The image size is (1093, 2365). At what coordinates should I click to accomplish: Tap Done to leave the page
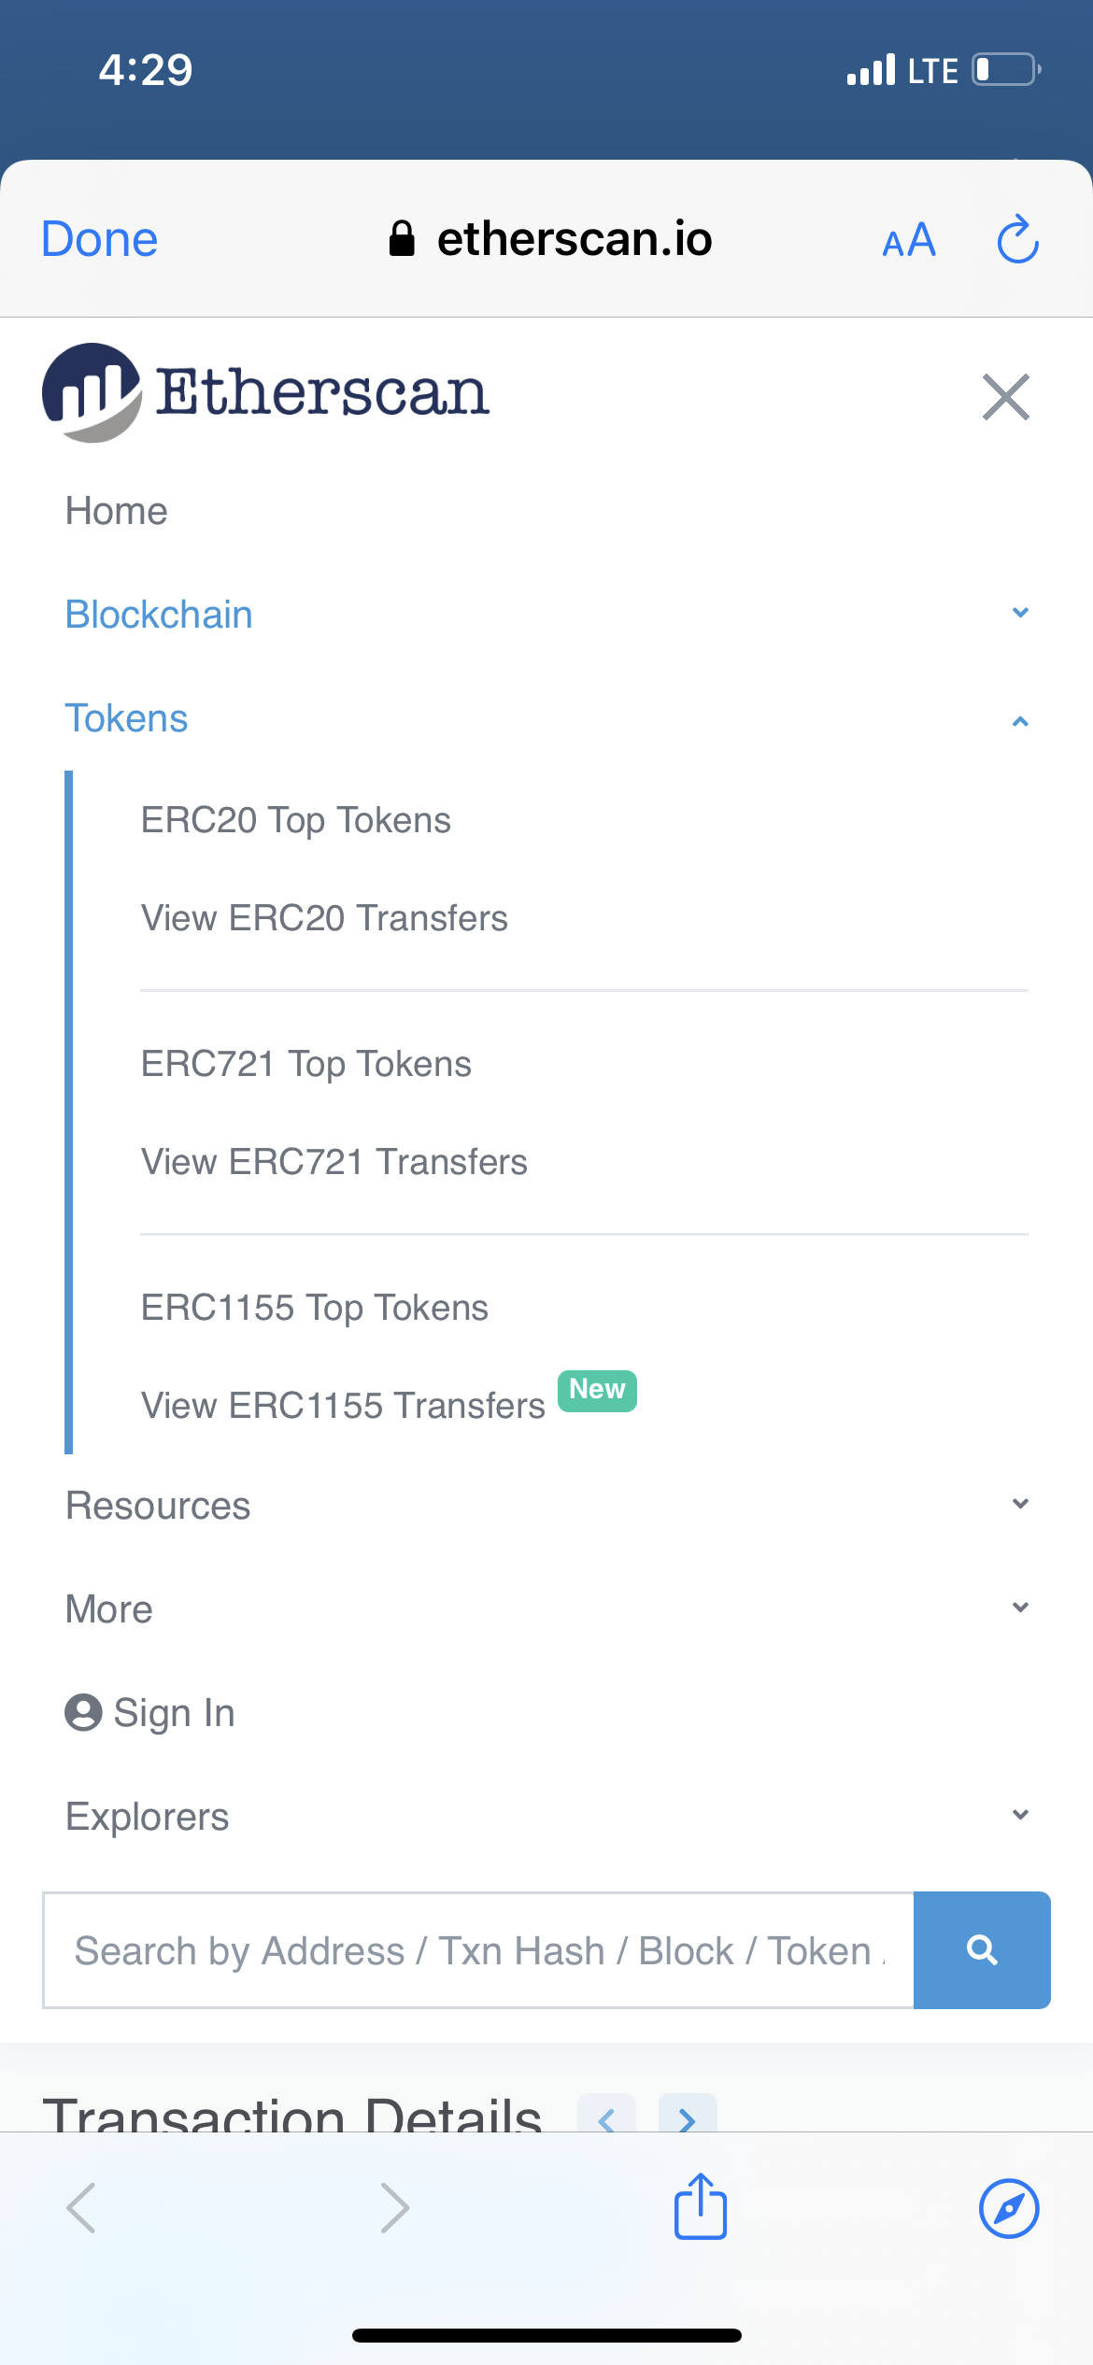pos(99,239)
